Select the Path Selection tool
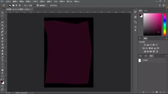 (x=2, y=64)
